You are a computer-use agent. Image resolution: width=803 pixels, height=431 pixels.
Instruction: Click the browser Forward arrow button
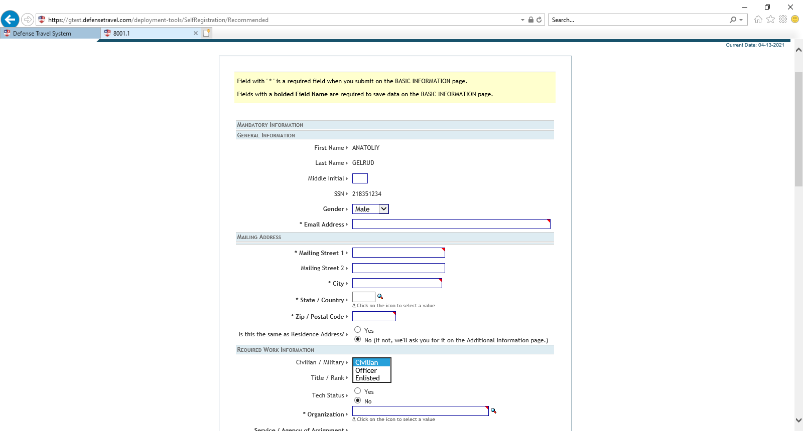coord(28,20)
